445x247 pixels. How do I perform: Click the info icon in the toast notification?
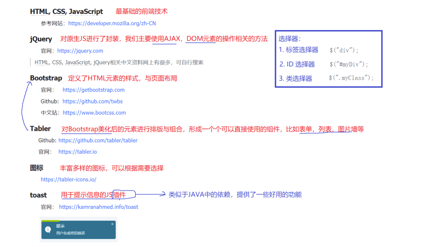tap(48, 230)
